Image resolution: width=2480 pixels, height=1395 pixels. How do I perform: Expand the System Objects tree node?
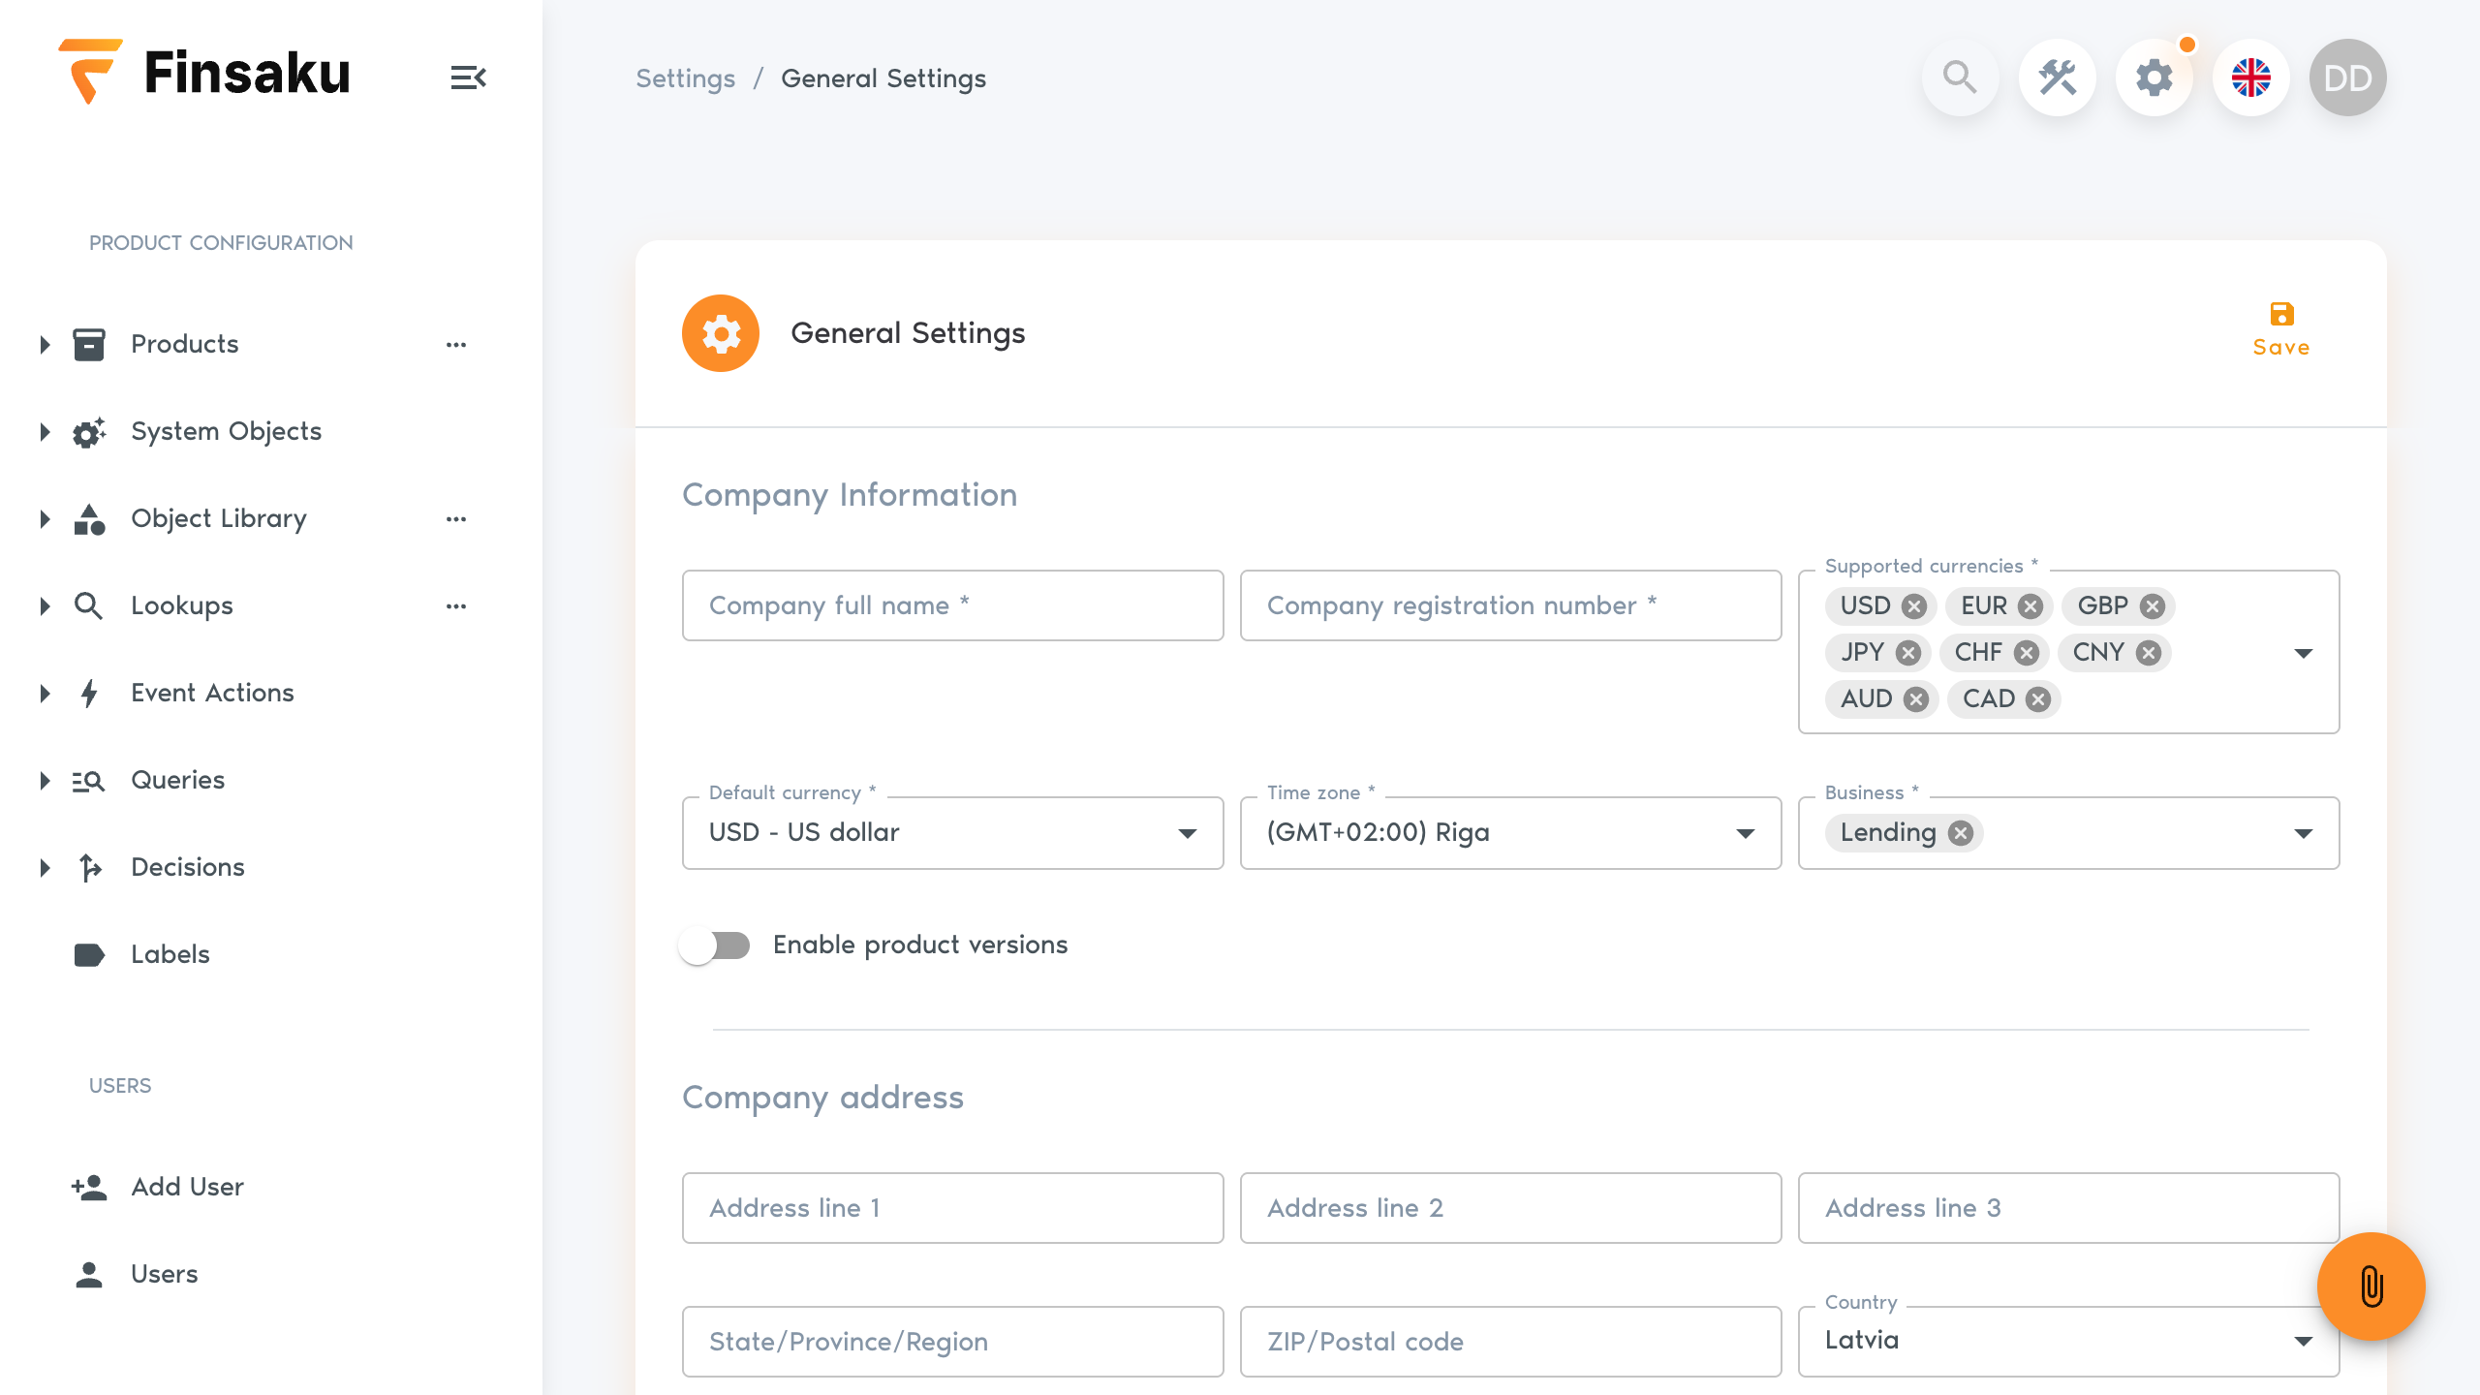[x=45, y=432]
